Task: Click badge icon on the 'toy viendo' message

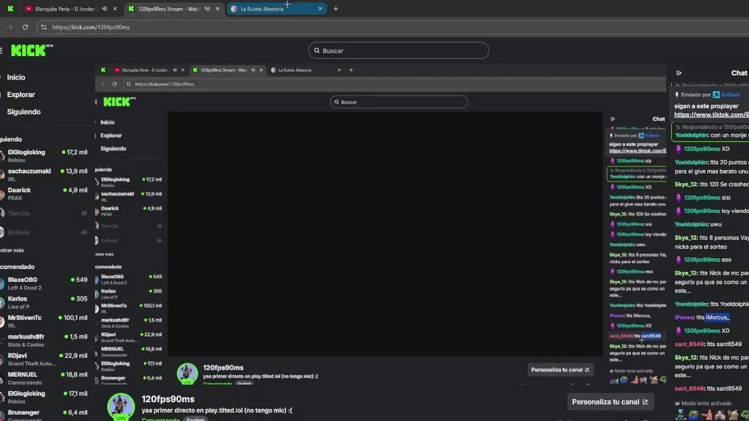Action: click(679, 211)
